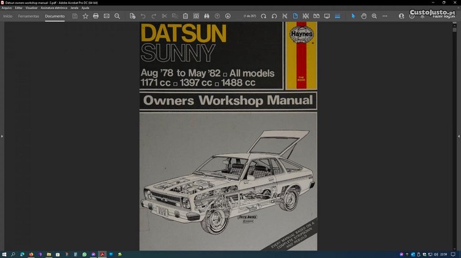Image resolution: width=461 pixels, height=258 pixels.
Task: Click the print icon in the toolbar
Action: click(x=95, y=16)
